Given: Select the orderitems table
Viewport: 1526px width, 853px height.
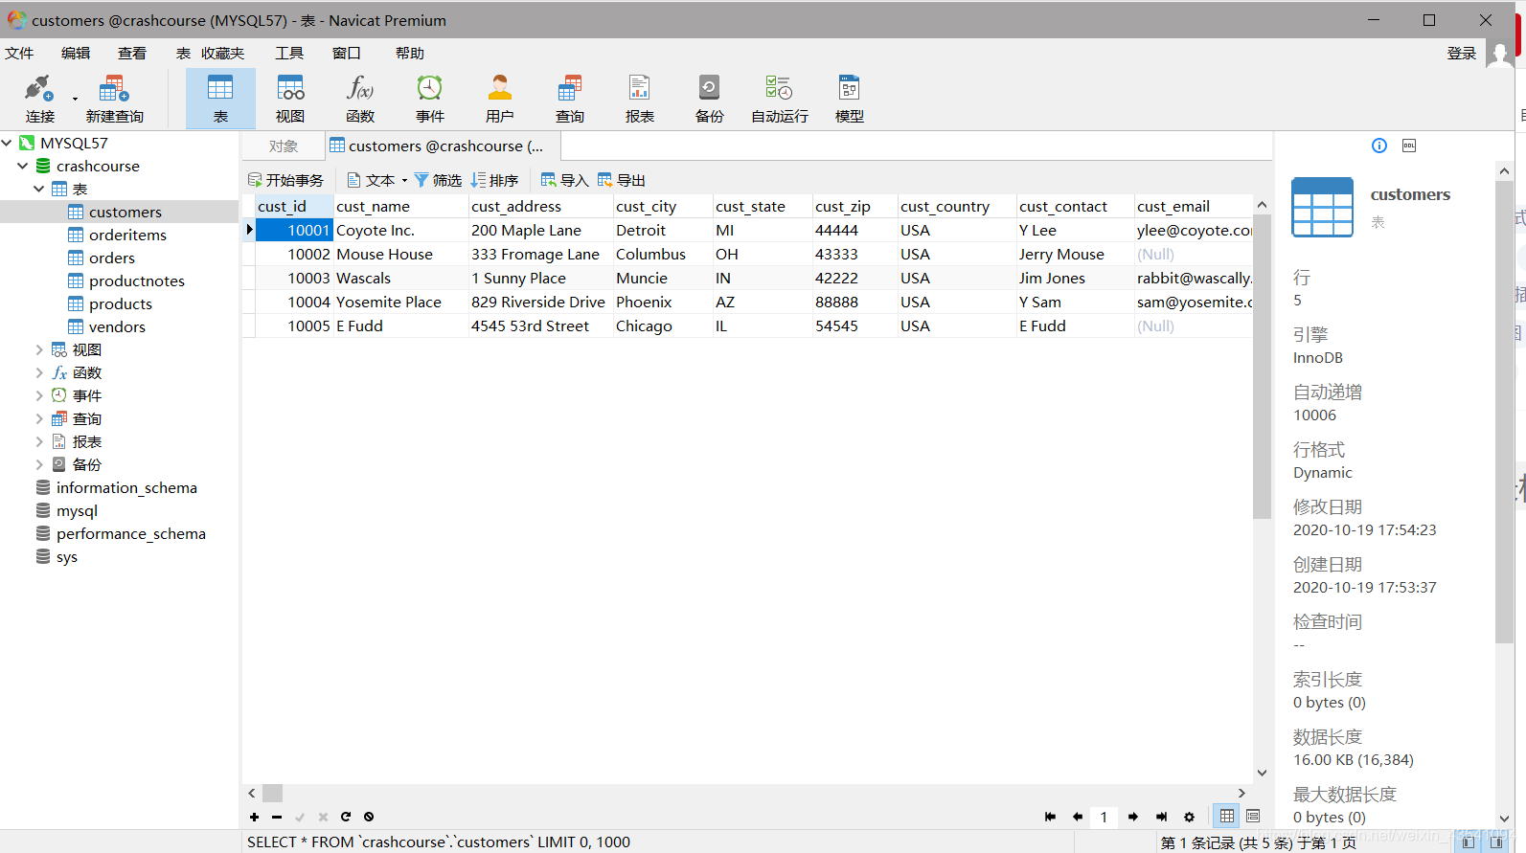Looking at the screenshot, I should tap(127, 235).
